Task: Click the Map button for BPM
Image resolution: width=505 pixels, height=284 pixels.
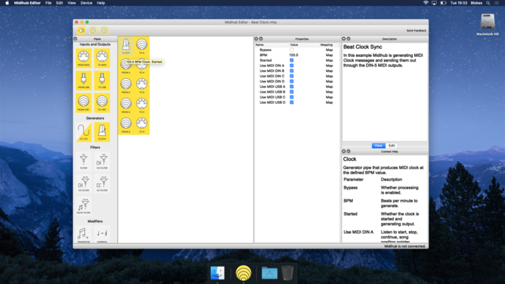Action: pyautogui.click(x=329, y=55)
